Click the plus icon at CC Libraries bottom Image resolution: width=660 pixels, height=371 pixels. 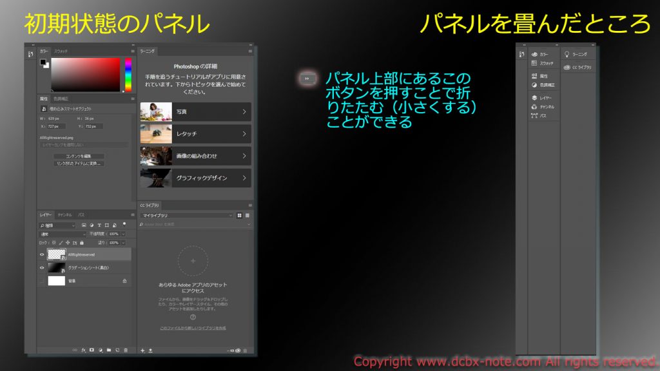142,350
